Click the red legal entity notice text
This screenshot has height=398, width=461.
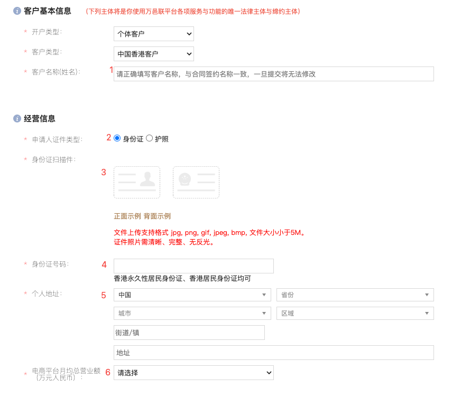point(193,12)
